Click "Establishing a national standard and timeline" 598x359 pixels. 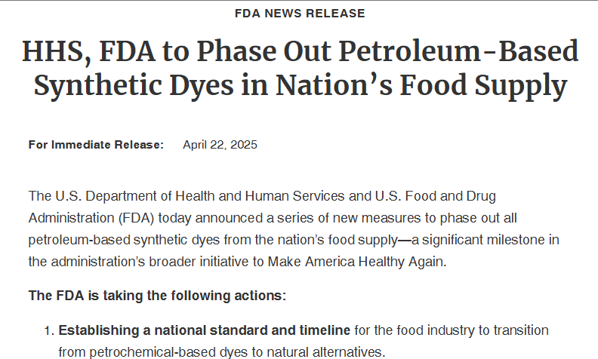205,330
